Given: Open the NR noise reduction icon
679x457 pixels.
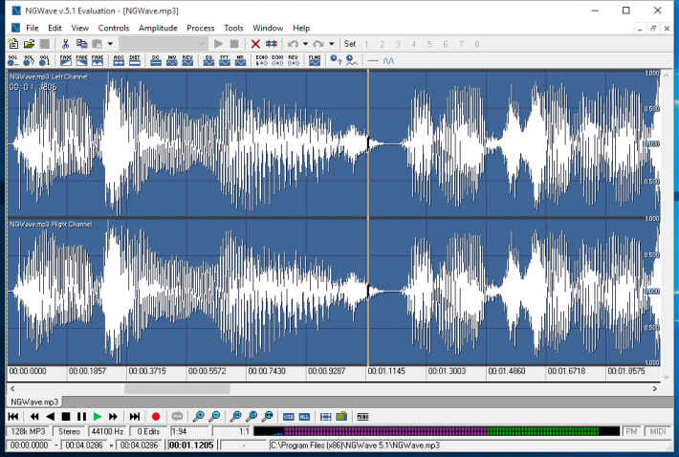Looking at the screenshot, I should pos(240,60).
